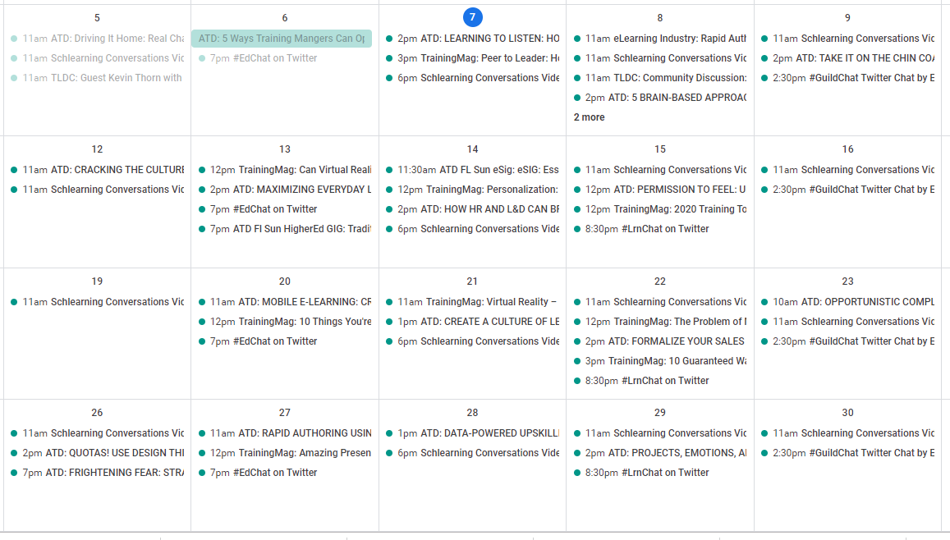
Task: Open the 12pm TrainingMag: The Problem of event
Action: [x=660, y=322]
